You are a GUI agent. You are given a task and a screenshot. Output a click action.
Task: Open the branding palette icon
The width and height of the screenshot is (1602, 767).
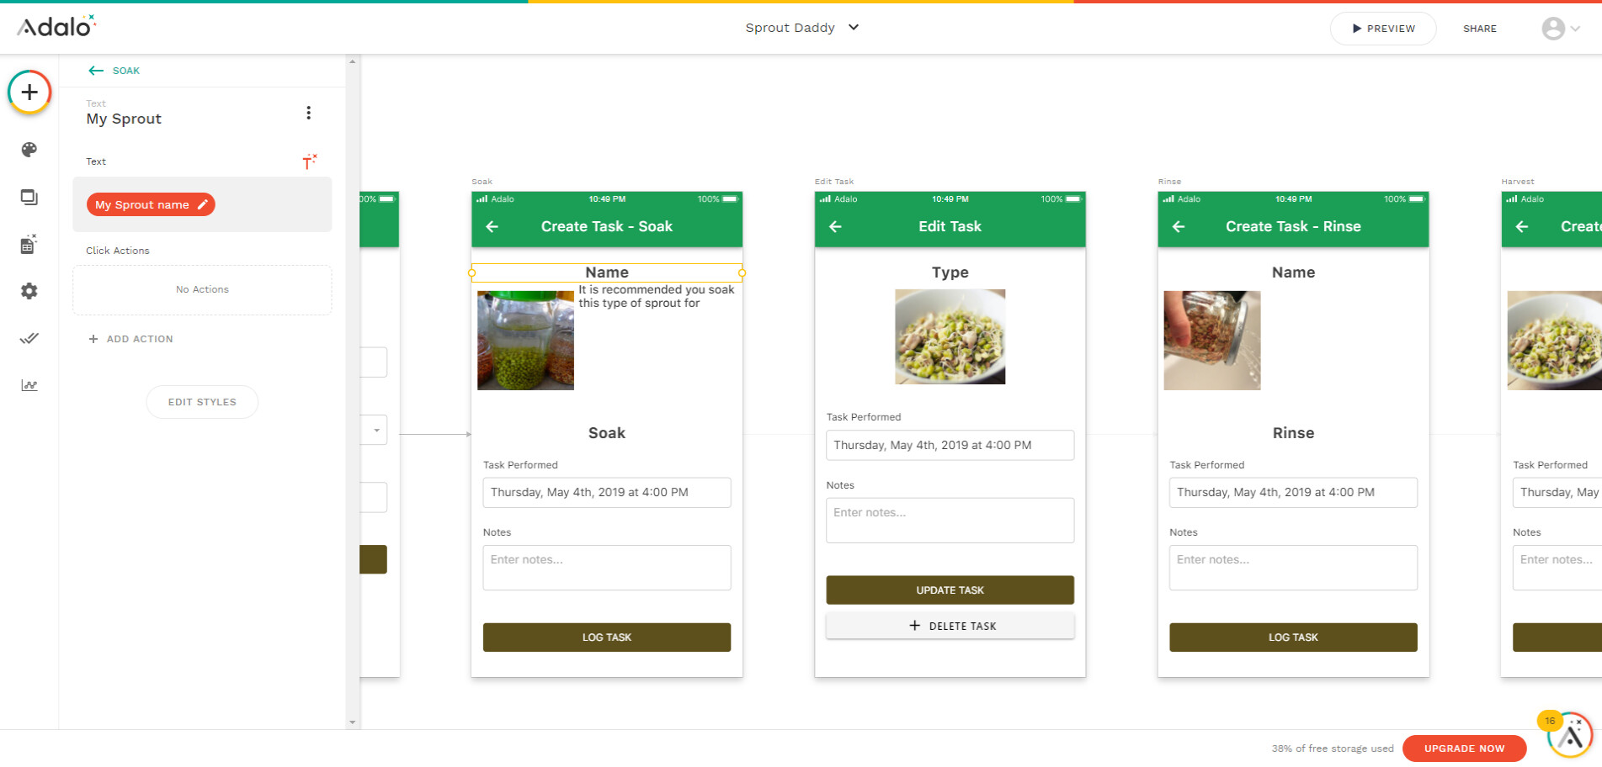click(x=29, y=150)
